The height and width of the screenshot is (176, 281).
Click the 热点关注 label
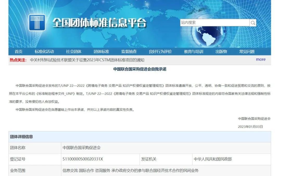pyautogui.click(x=18, y=60)
